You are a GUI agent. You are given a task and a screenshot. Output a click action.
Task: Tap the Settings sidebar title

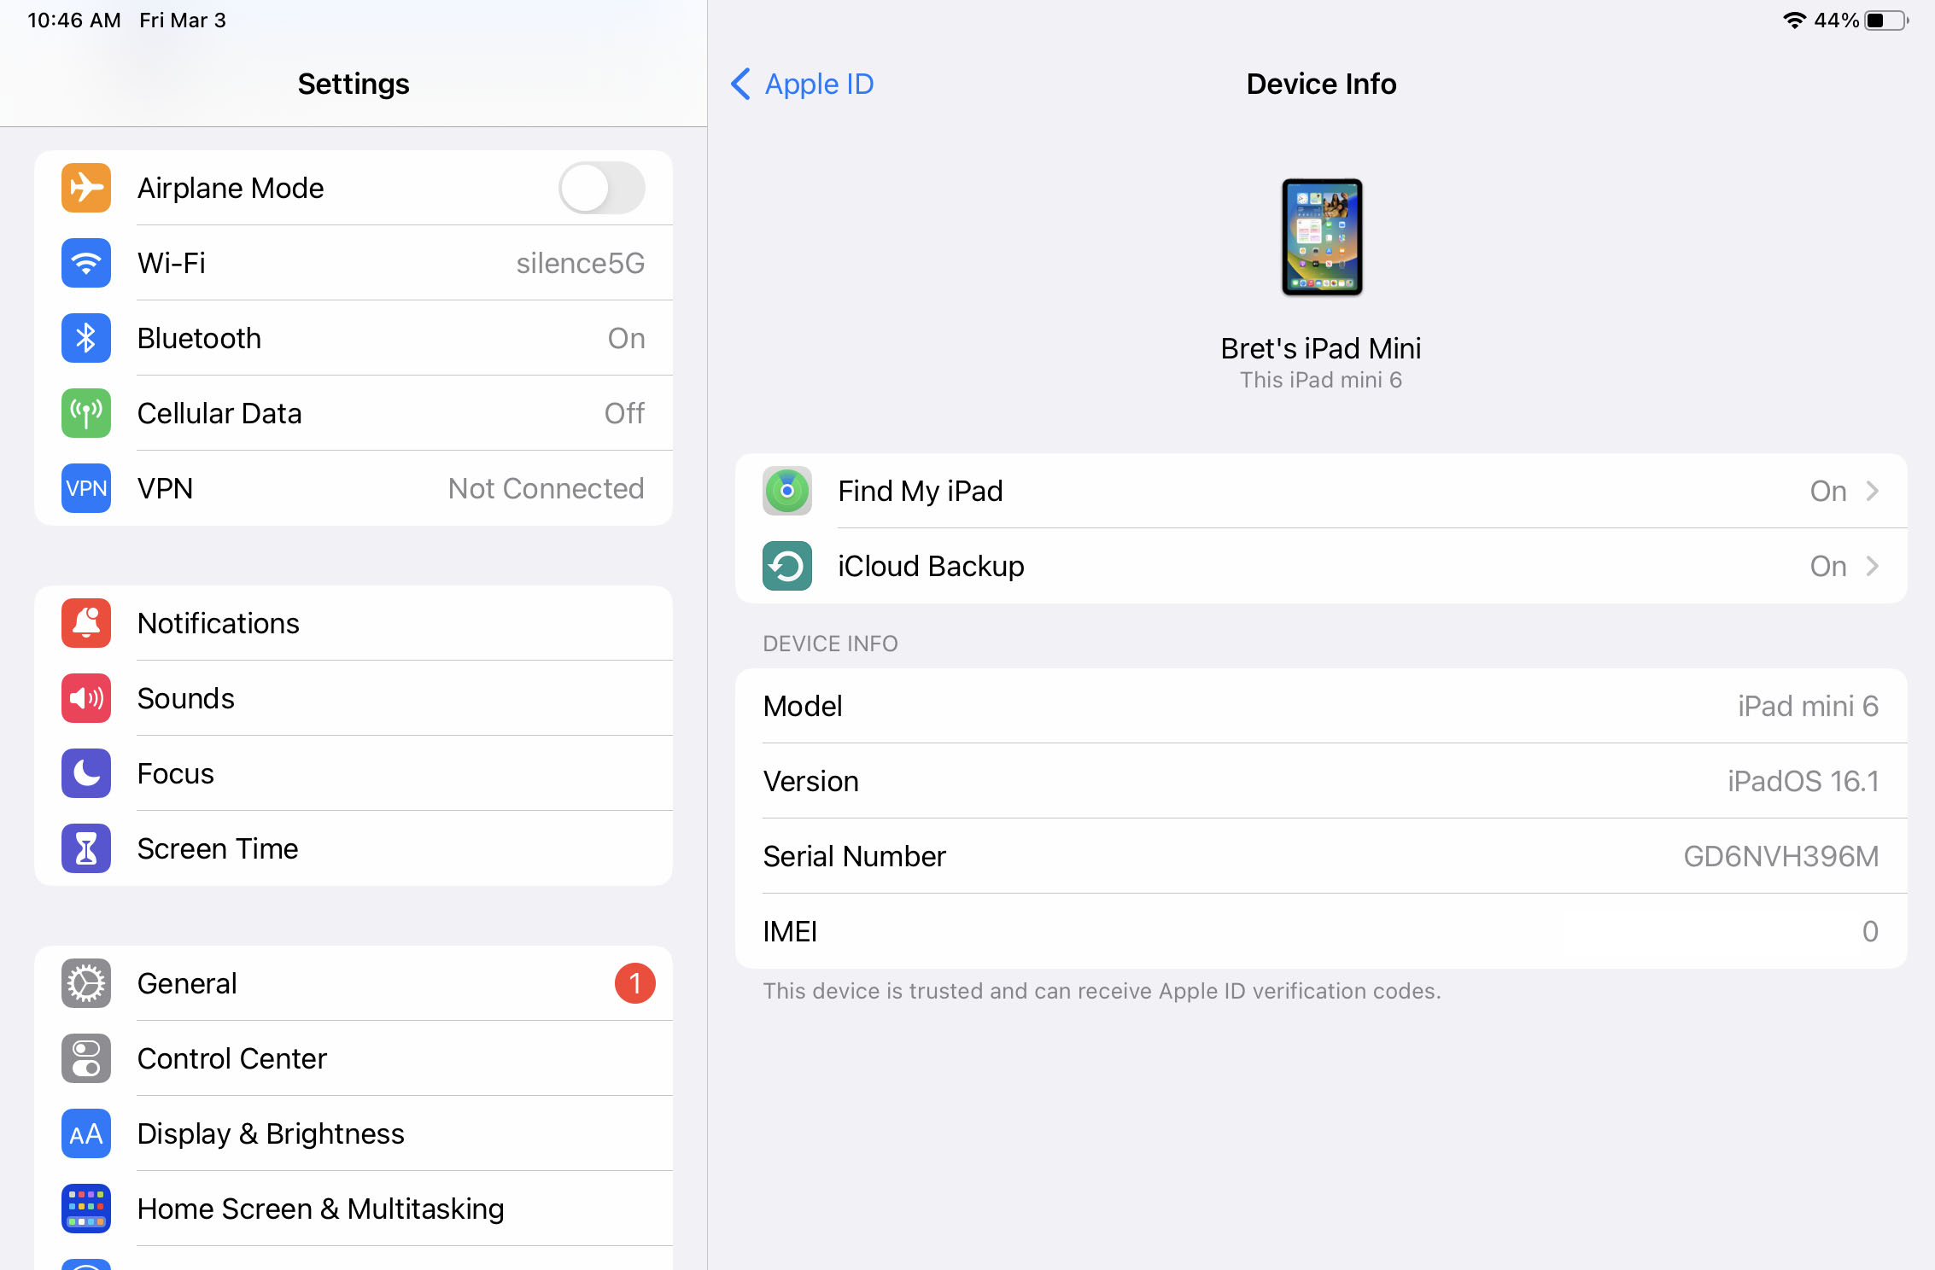[354, 84]
